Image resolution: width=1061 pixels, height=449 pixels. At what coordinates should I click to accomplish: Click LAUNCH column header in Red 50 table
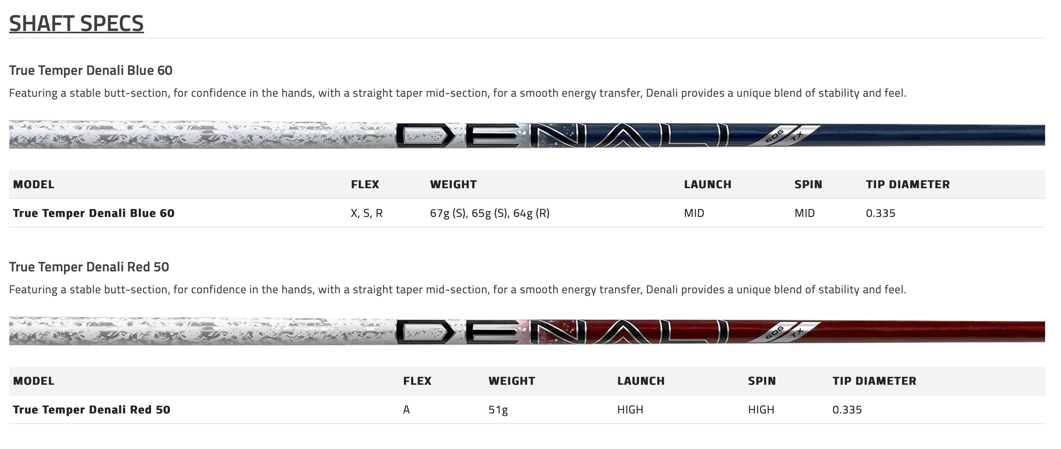click(641, 381)
